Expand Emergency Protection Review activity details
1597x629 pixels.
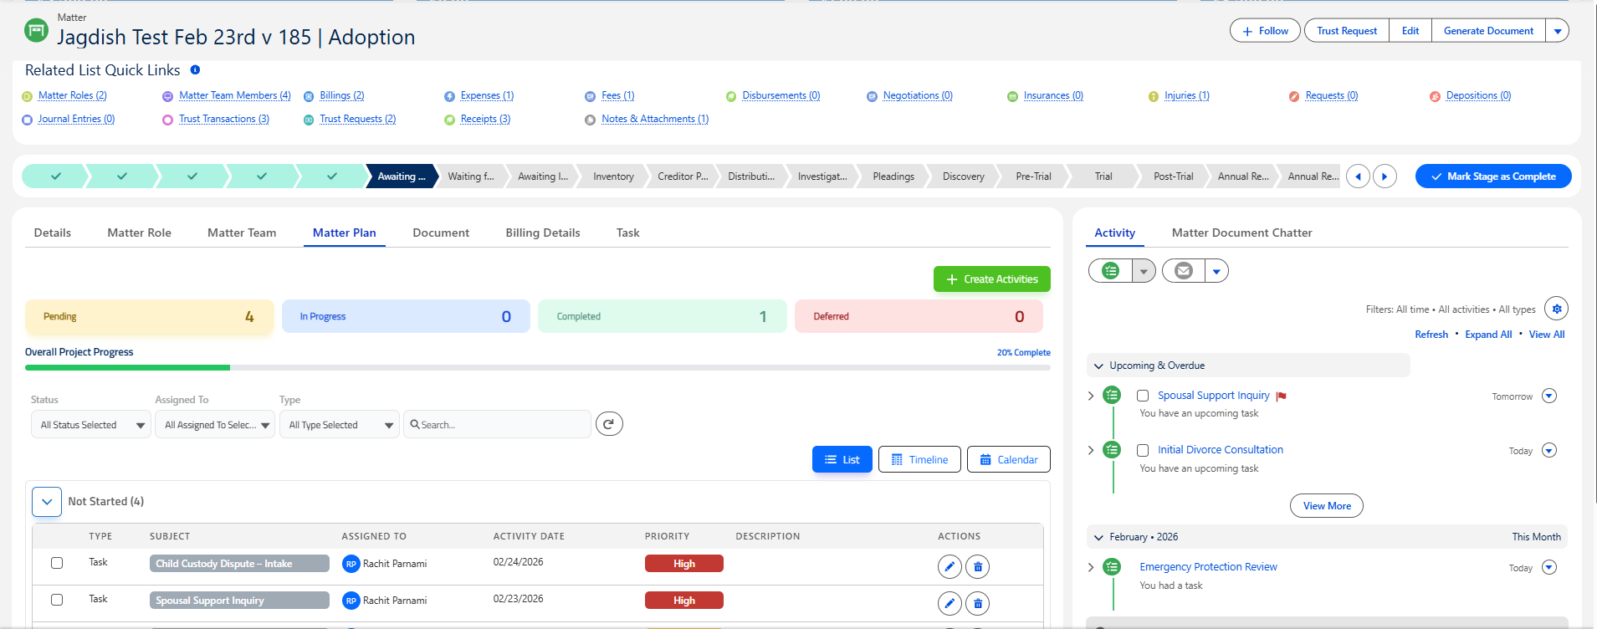coord(1091,567)
